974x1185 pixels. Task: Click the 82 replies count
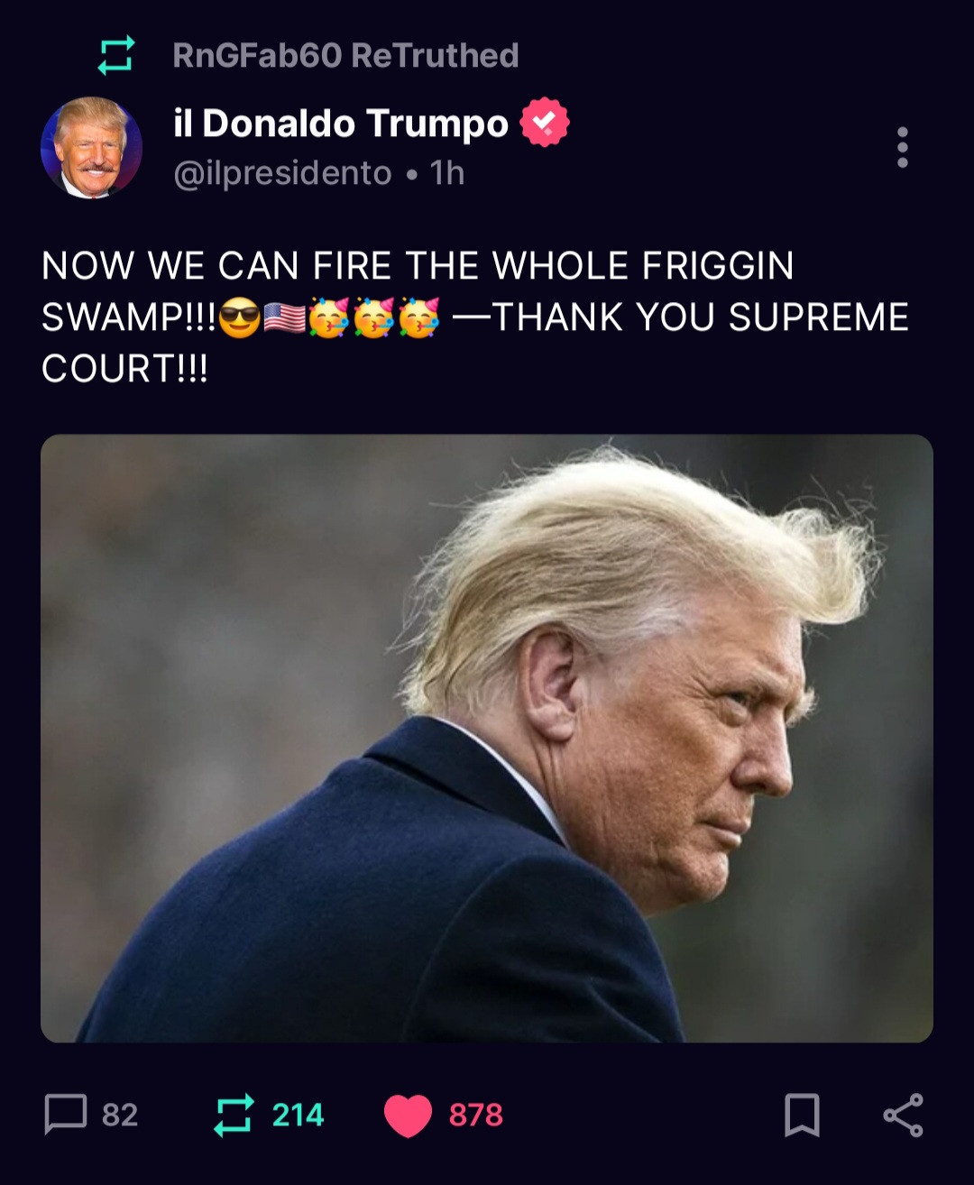point(120,1116)
